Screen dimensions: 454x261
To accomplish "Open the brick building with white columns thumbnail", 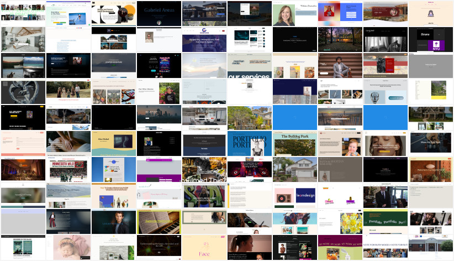I will pyautogui.click(x=431, y=248).
